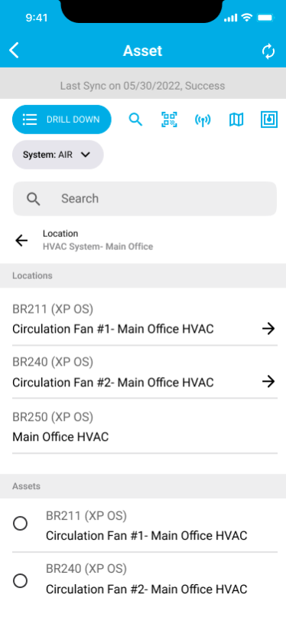Open Circulation Fan #1 asset entry
The width and height of the screenshot is (286, 621).
tap(145, 525)
